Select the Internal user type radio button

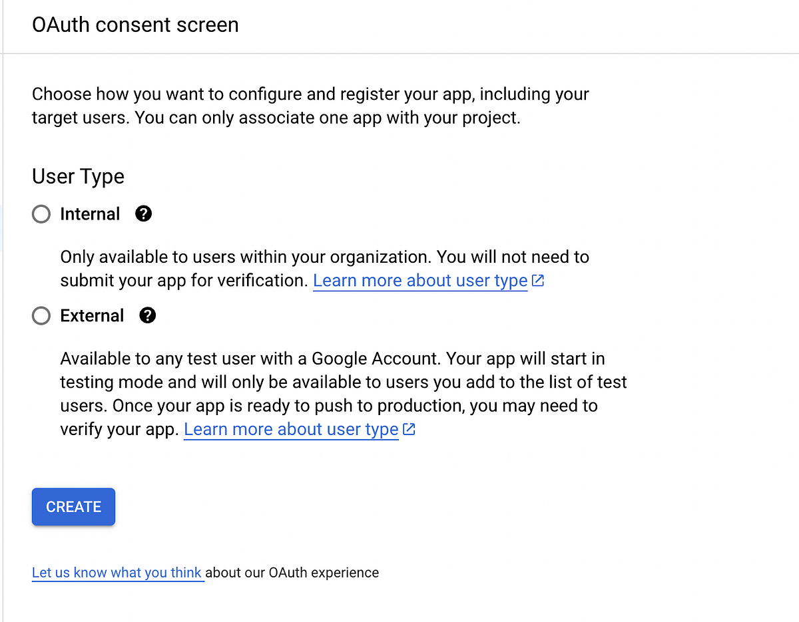coord(41,214)
